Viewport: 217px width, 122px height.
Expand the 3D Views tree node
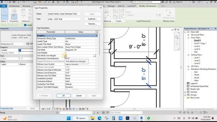pyautogui.click(x=188, y=66)
